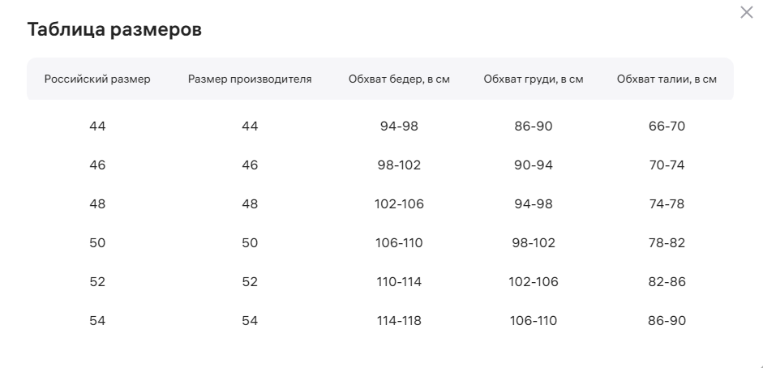Click chest girth value 90-94
The width and height of the screenshot is (763, 368).
(534, 165)
